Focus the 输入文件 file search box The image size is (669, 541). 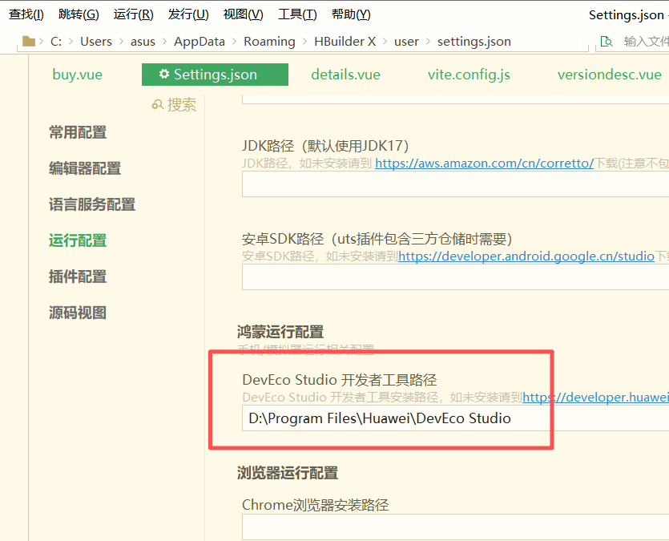click(x=646, y=42)
